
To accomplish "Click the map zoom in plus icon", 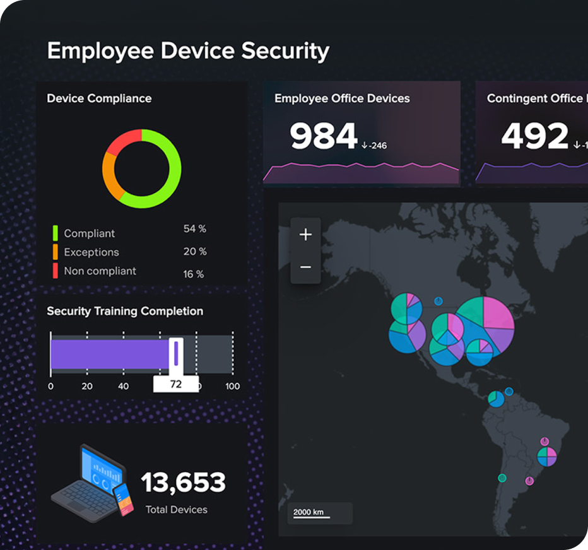I will point(305,234).
